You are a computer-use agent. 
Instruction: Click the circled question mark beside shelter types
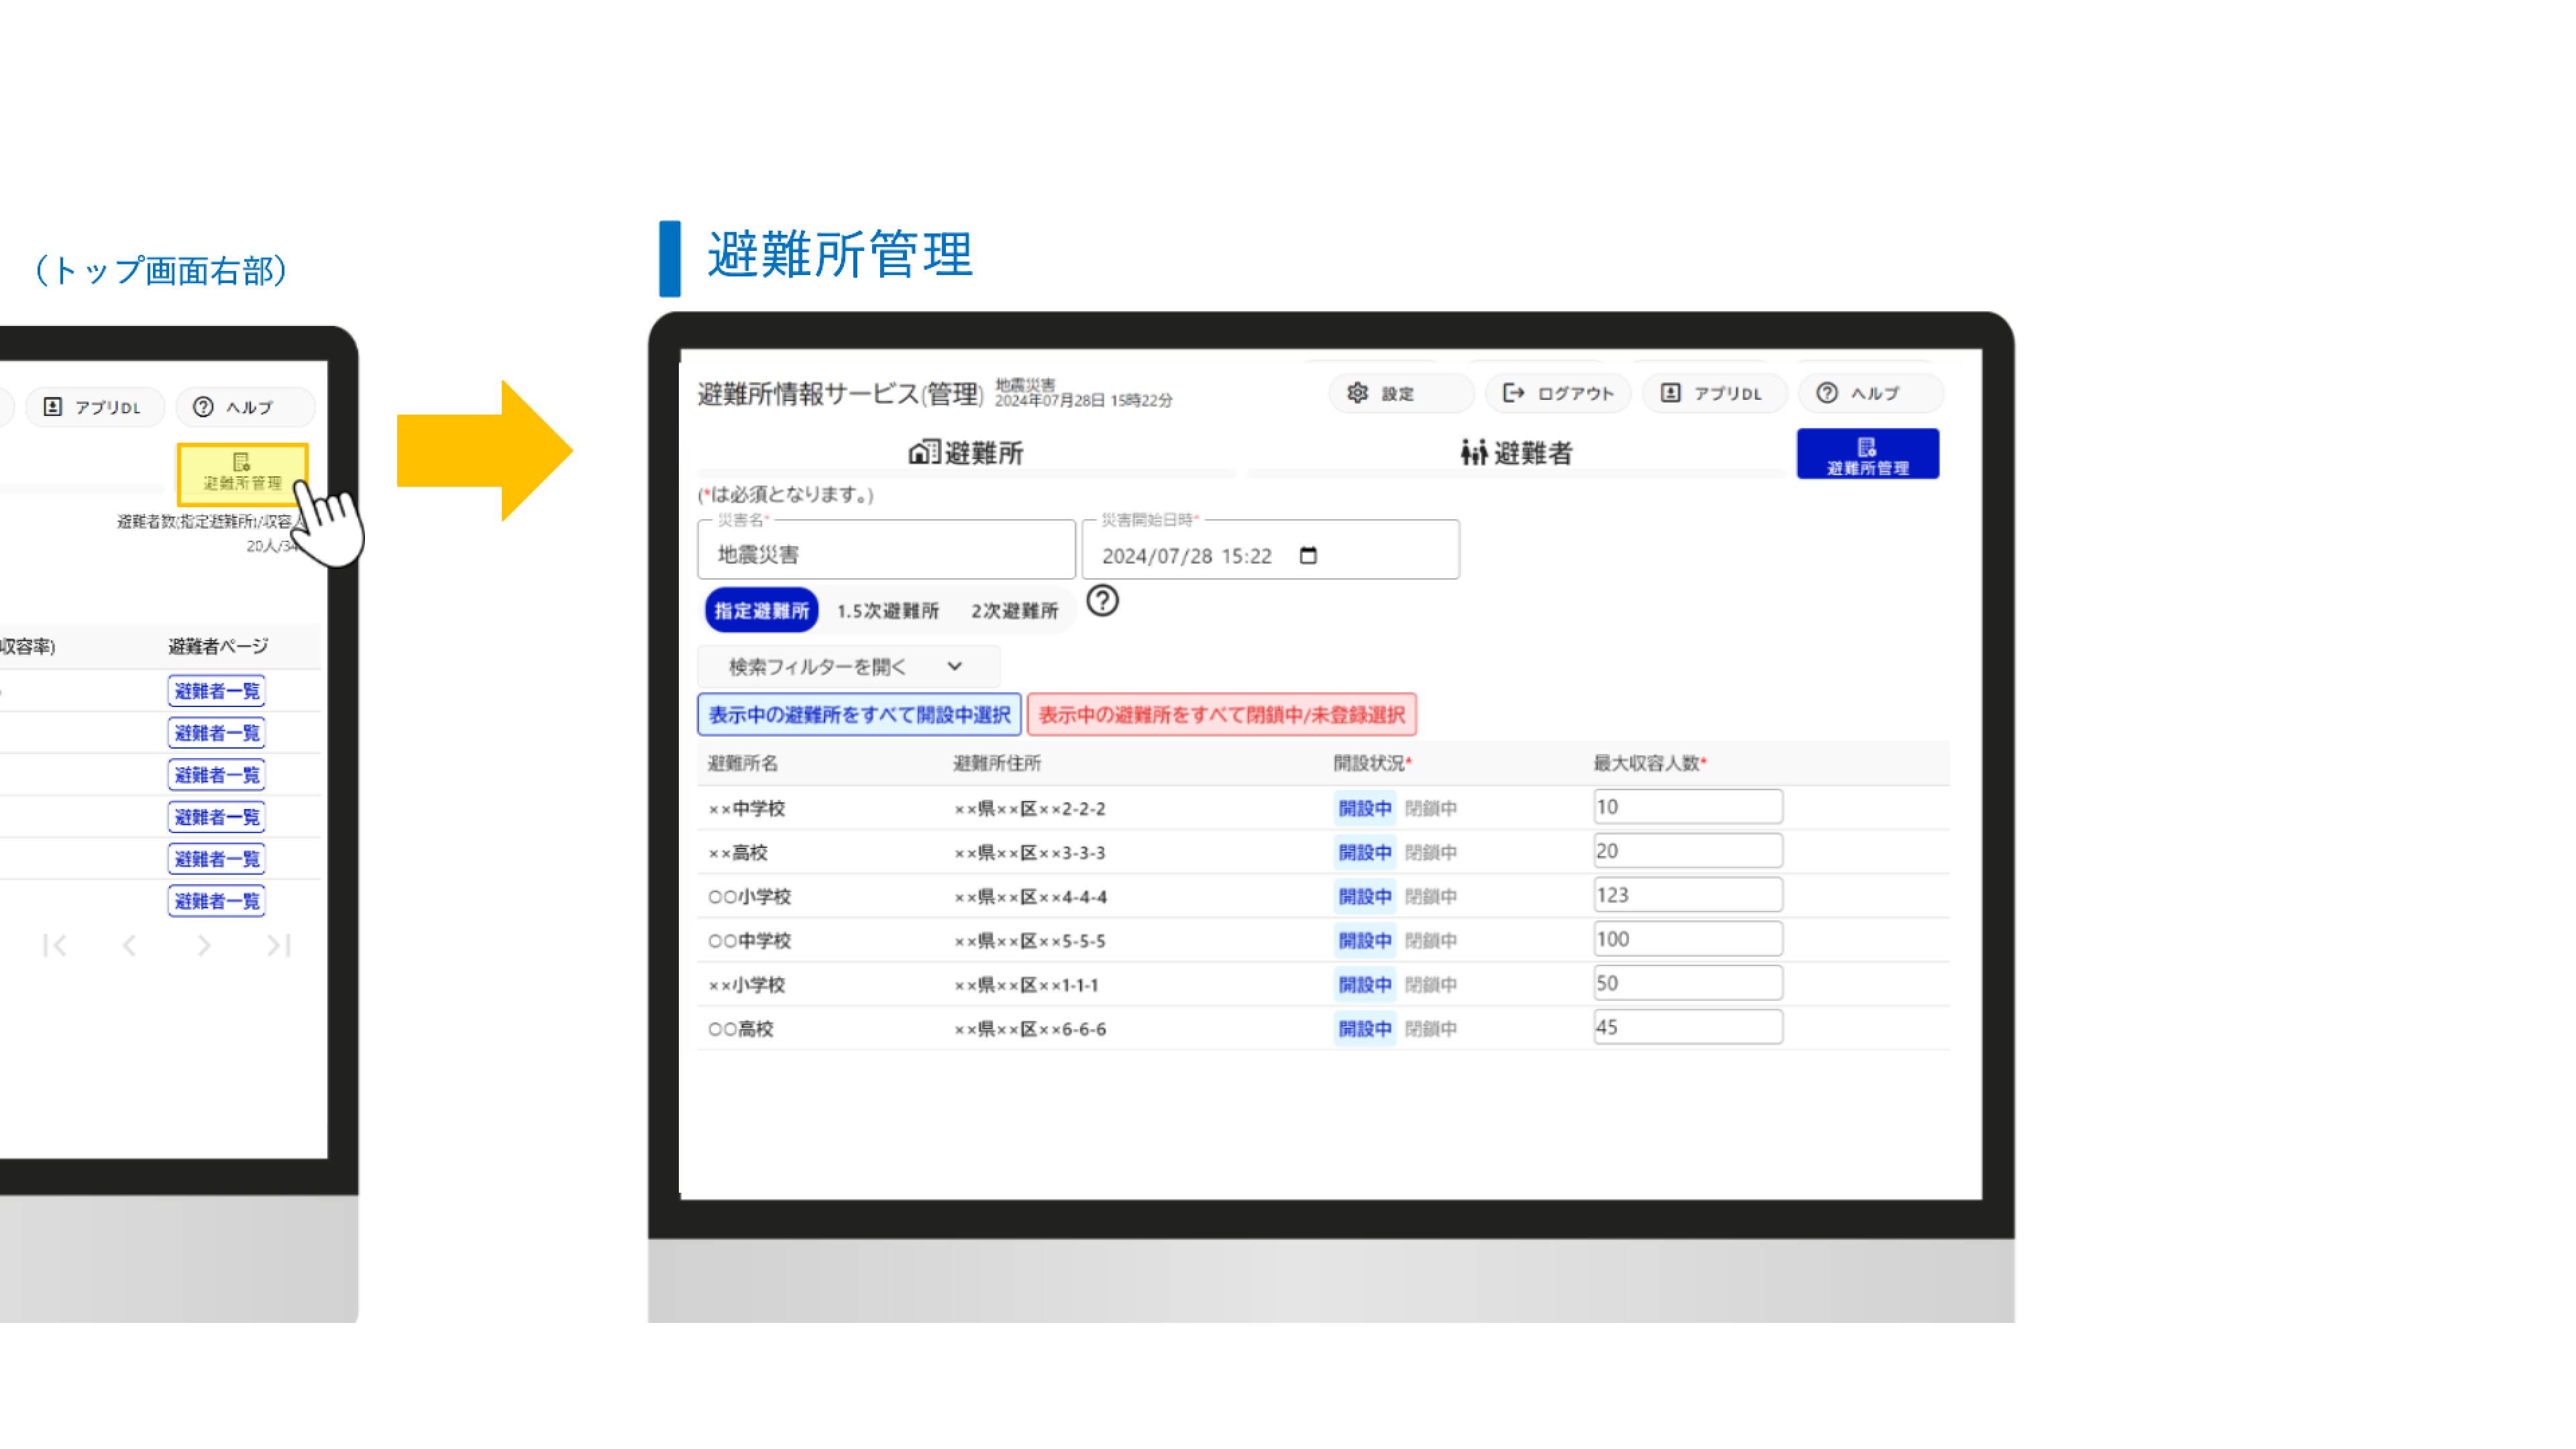1102,601
